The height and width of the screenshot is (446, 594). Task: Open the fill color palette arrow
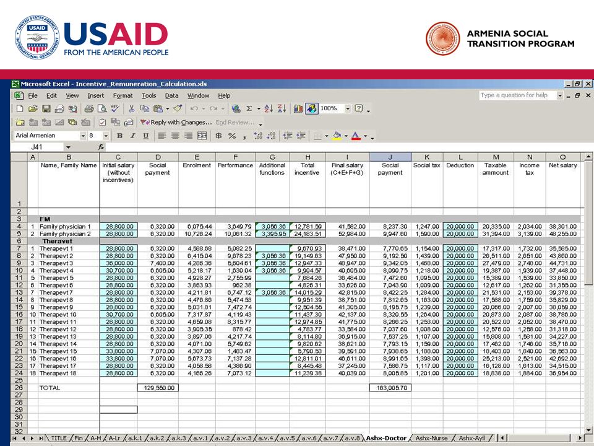point(346,136)
